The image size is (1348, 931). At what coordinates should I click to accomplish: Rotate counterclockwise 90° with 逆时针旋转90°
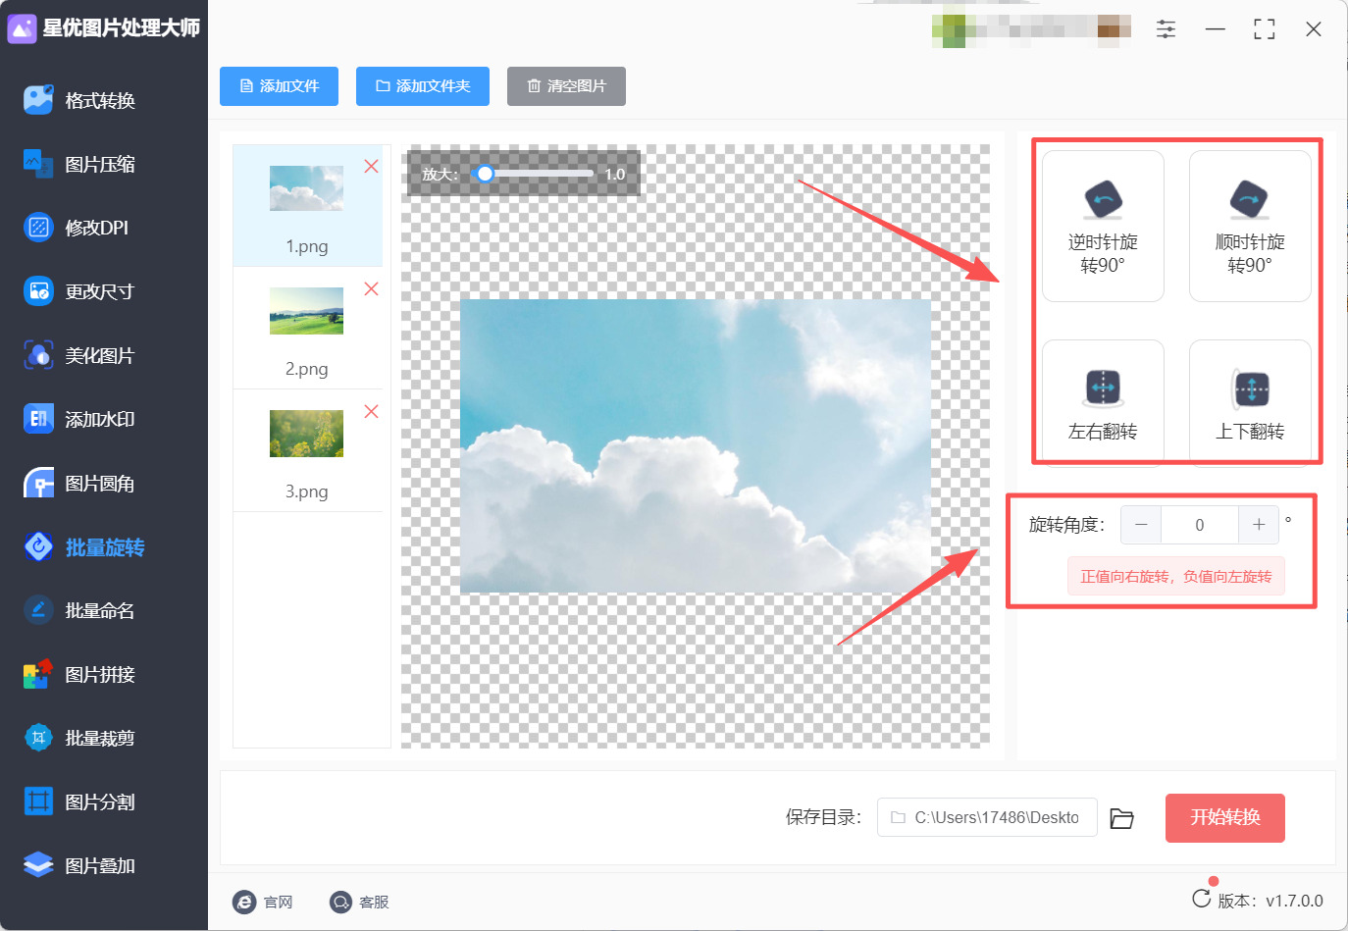(1103, 227)
